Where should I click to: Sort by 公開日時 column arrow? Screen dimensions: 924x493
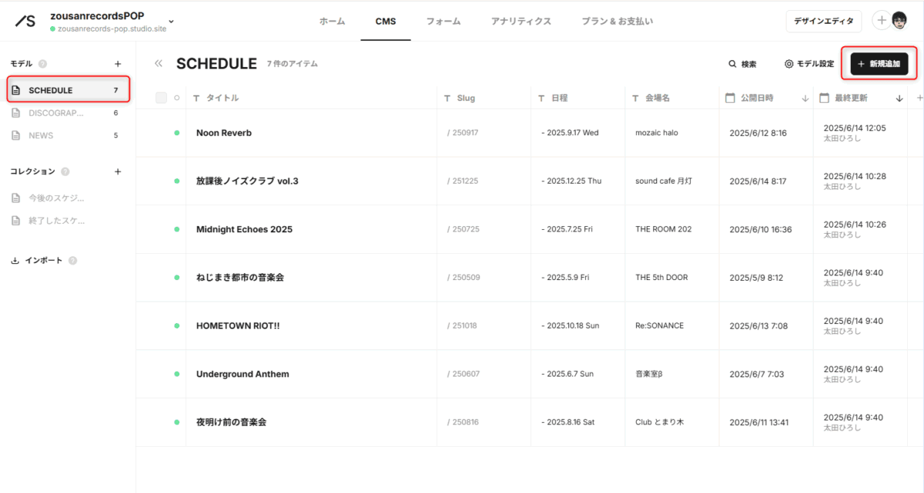click(x=805, y=98)
